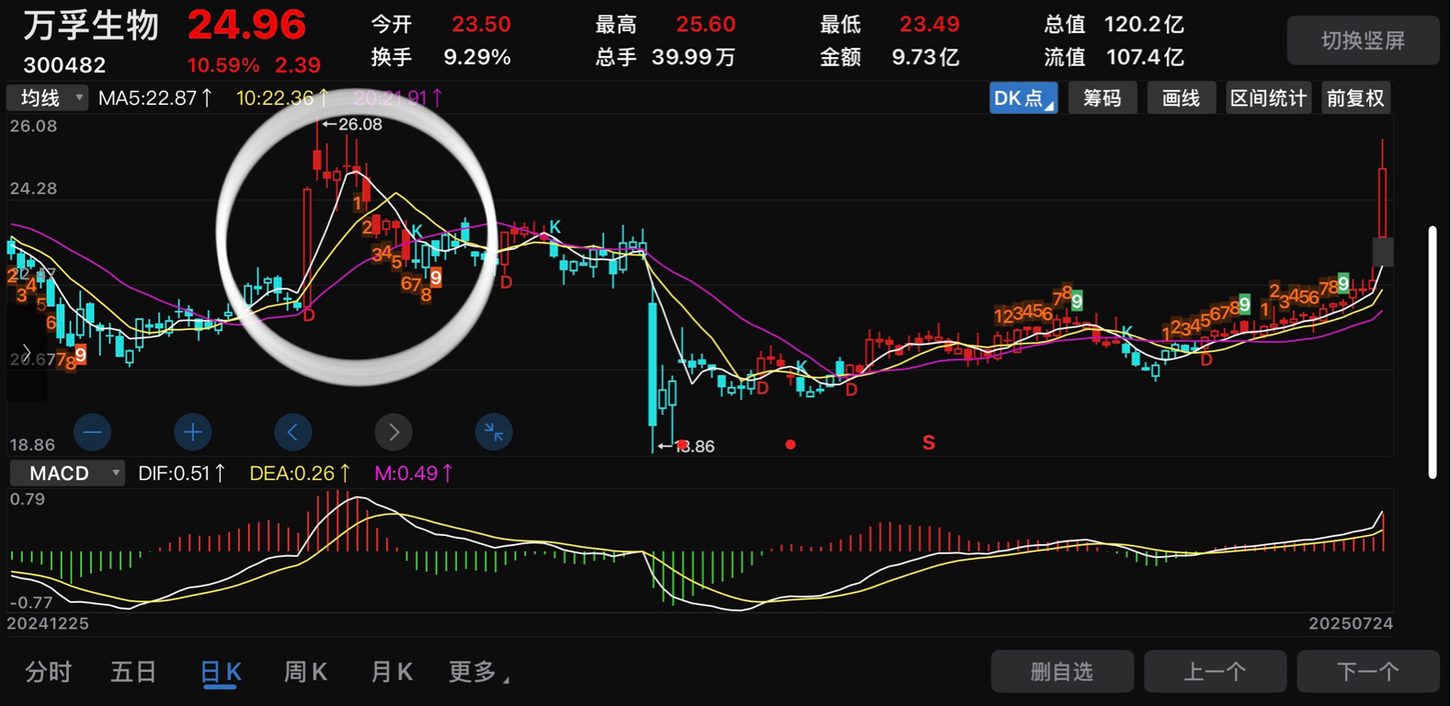Open 区间统计 range statistics
1451x706 pixels.
[1269, 98]
